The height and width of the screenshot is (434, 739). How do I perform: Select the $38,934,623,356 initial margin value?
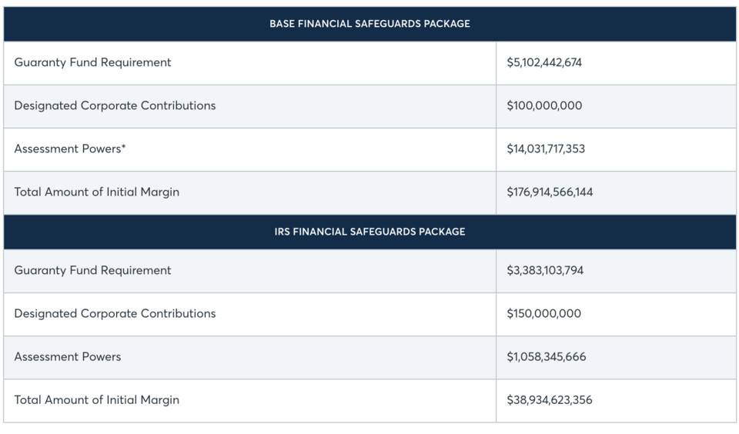click(550, 399)
